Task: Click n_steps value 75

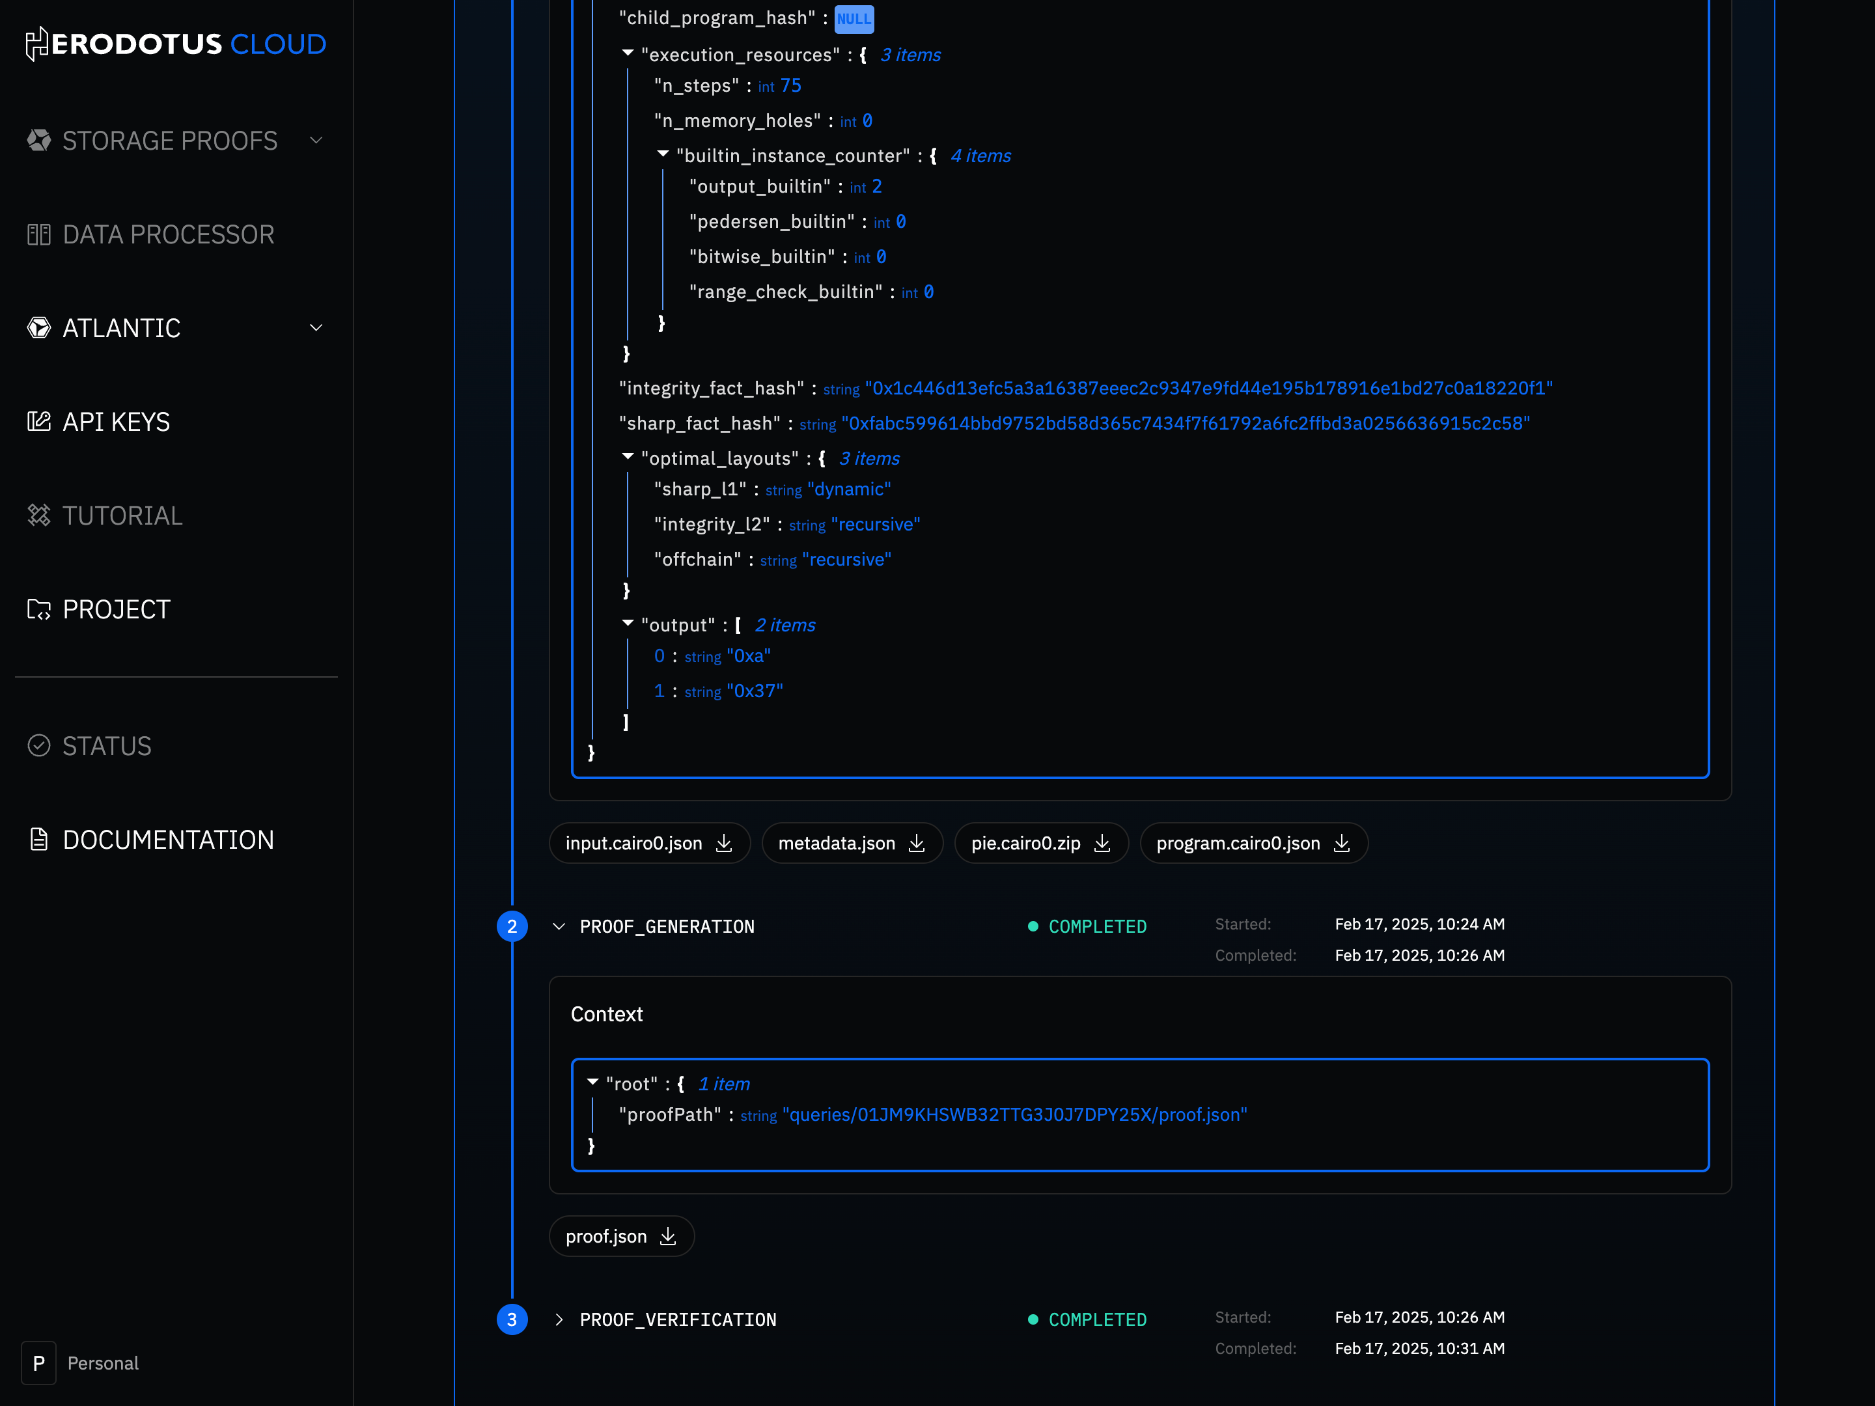Action: tap(791, 86)
